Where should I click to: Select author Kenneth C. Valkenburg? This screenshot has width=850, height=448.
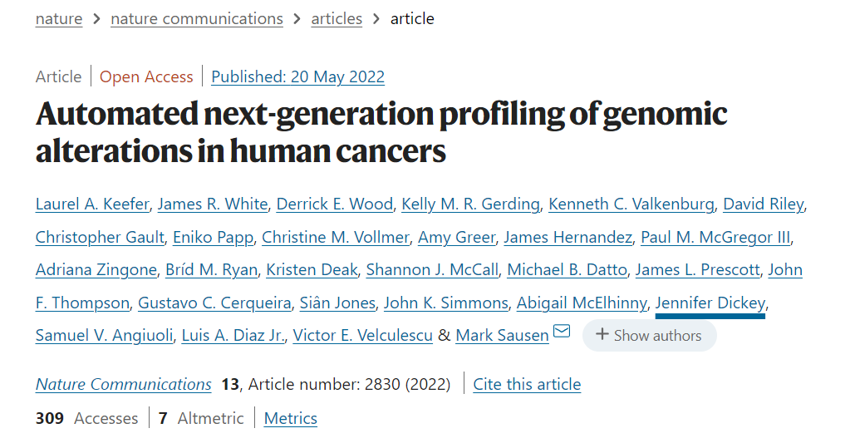(x=631, y=204)
